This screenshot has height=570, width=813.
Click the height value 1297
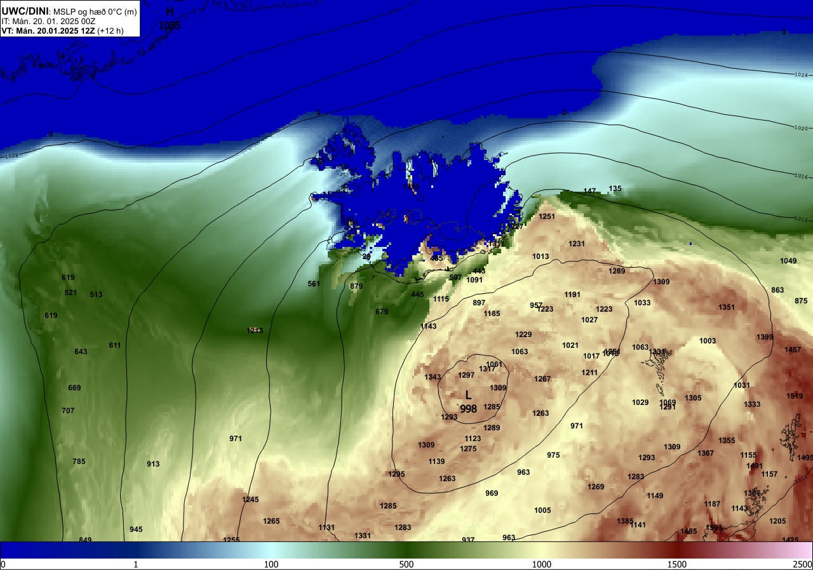[x=466, y=375]
